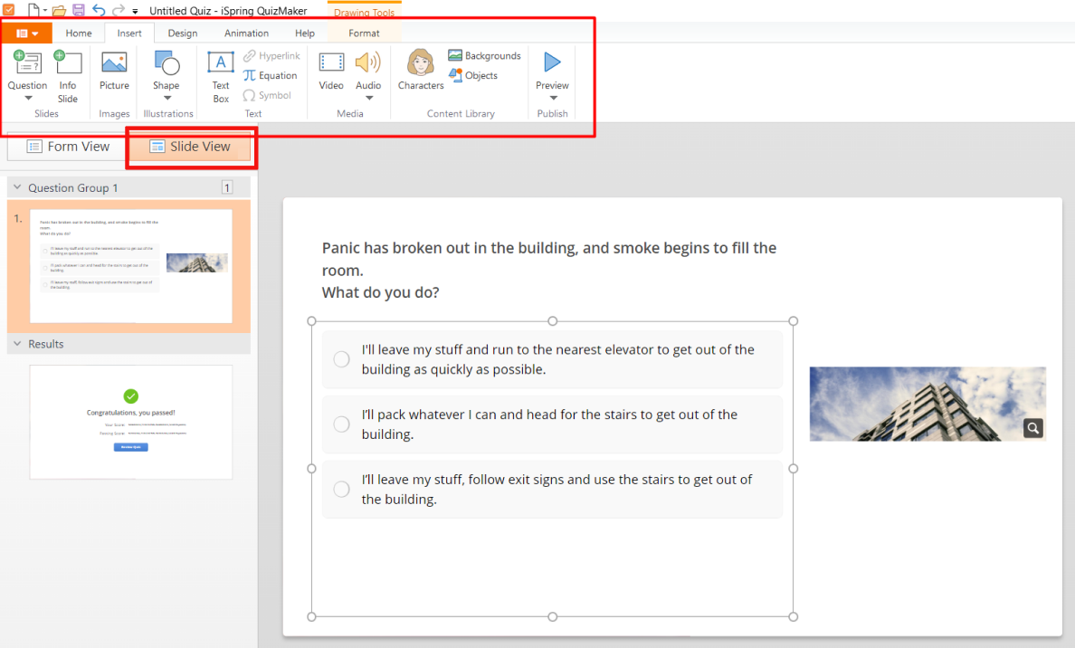Viewport: 1075px width, 648px height.
Task: Open the Question dropdown arrow
Action: click(28, 98)
